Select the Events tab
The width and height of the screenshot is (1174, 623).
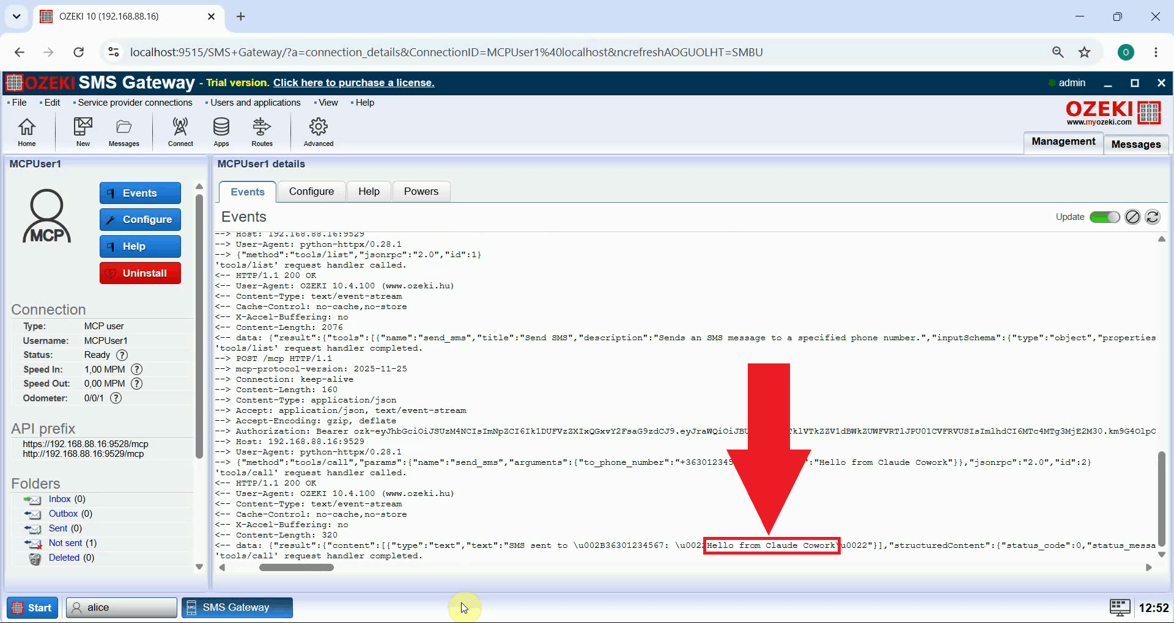248,192
